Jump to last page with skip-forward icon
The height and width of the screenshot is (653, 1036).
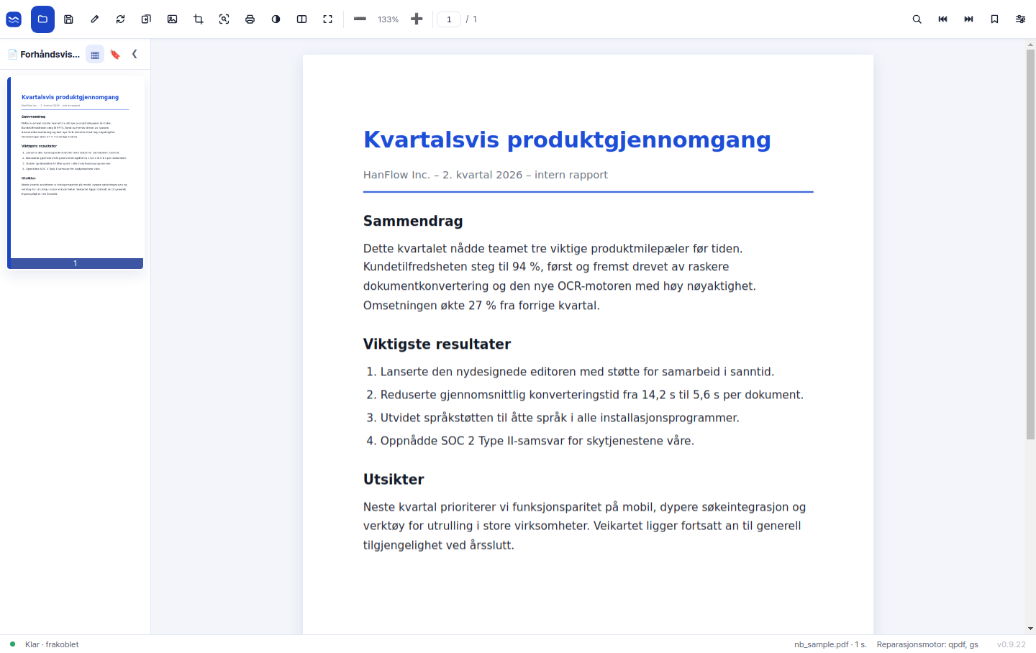tap(968, 19)
